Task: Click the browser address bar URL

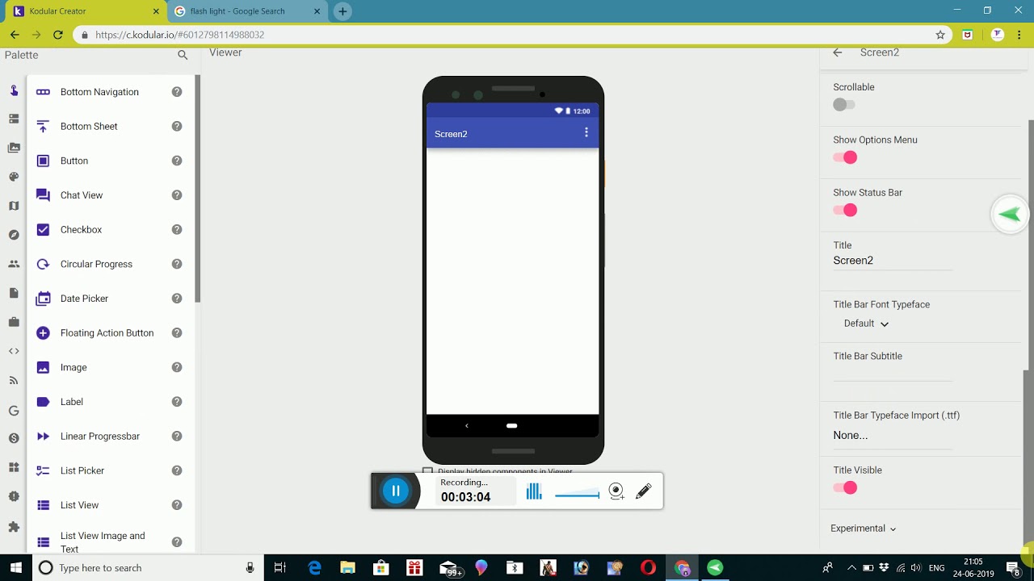Action: [x=179, y=35]
